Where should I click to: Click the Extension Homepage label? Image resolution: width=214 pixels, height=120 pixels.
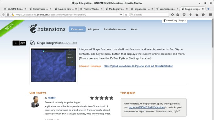[90, 66]
